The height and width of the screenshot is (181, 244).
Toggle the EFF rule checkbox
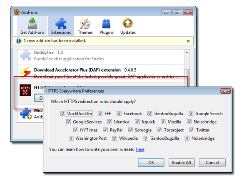click(x=100, y=114)
